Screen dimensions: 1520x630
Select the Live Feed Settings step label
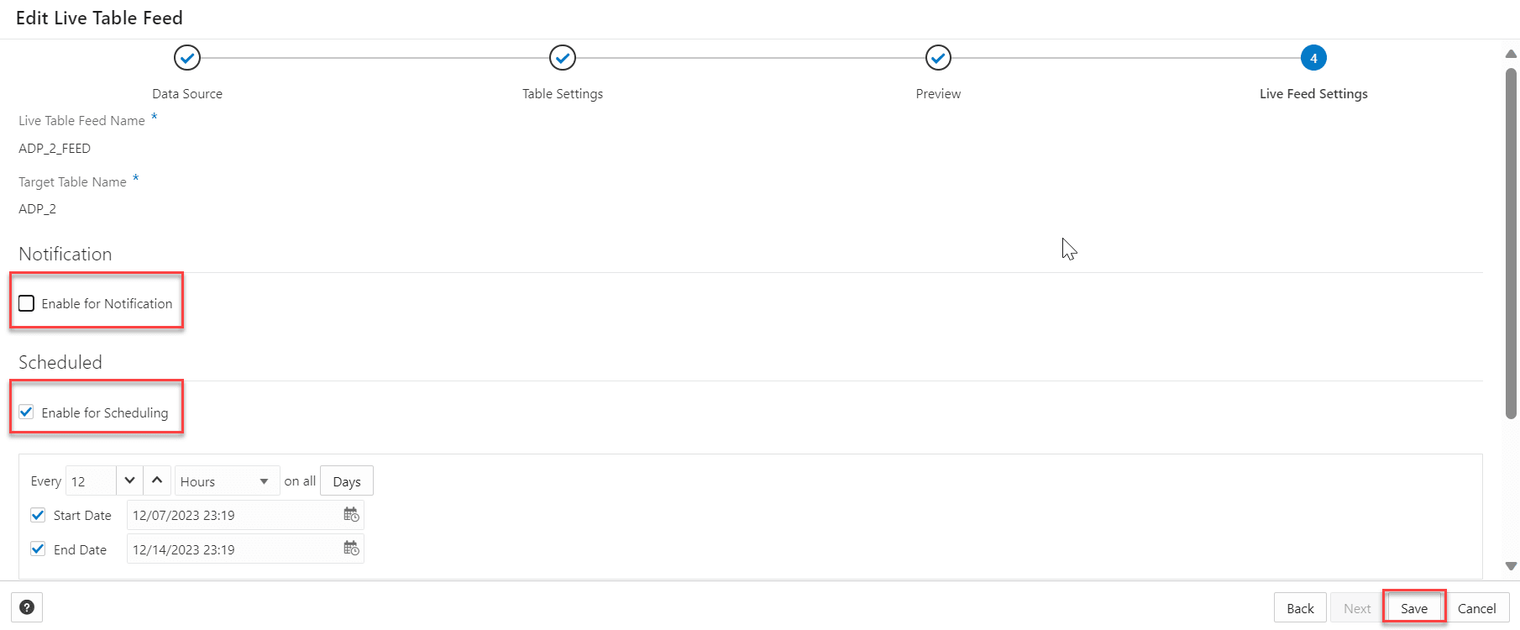click(x=1313, y=93)
